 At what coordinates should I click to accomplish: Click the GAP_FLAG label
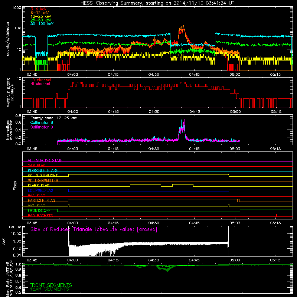tap(36, 165)
